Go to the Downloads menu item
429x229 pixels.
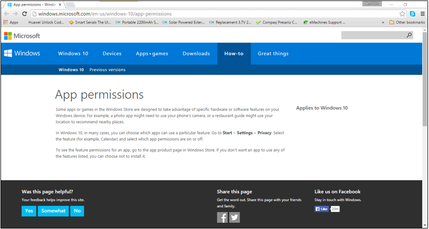pos(196,54)
